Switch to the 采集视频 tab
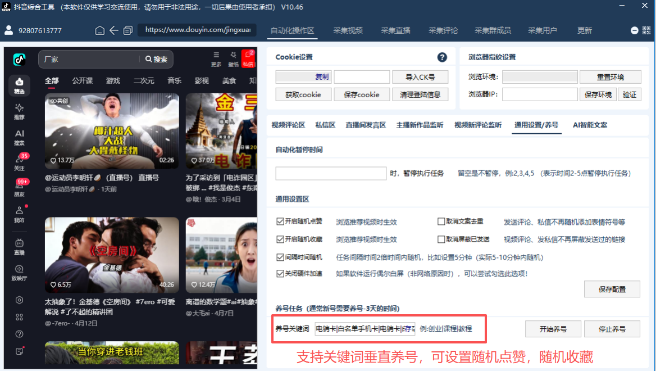The height and width of the screenshot is (371, 656). tap(348, 30)
